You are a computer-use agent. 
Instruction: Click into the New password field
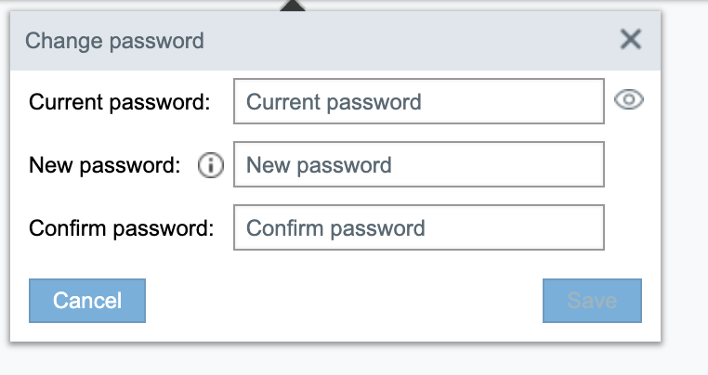[x=419, y=165]
